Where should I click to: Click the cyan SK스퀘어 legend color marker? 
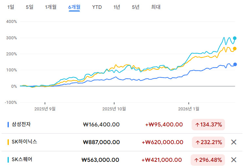tap(8, 160)
